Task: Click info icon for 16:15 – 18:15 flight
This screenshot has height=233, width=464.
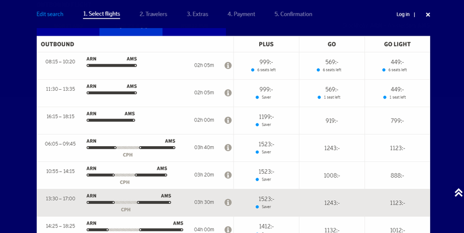Action: point(228,120)
